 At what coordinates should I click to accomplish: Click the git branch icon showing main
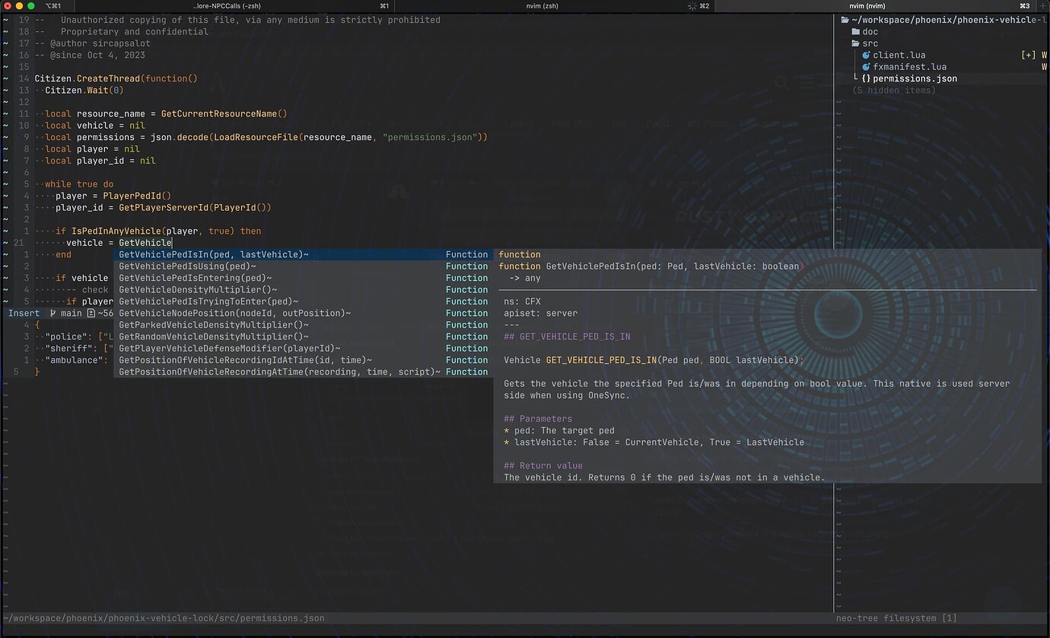tap(55, 313)
